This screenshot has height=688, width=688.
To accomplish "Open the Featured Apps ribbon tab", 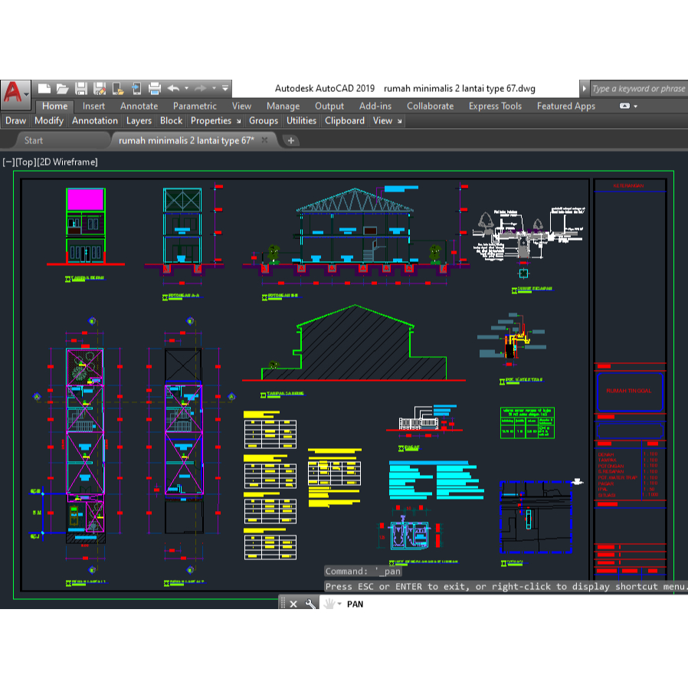I will tap(566, 106).
